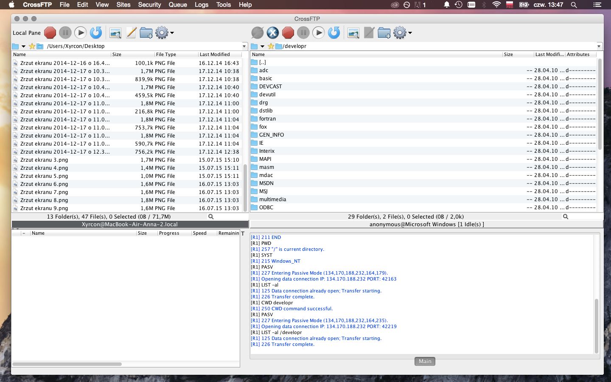Create a new folder in the local pane
The width and height of the screenshot is (611, 382).
click(x=146, y=33)
